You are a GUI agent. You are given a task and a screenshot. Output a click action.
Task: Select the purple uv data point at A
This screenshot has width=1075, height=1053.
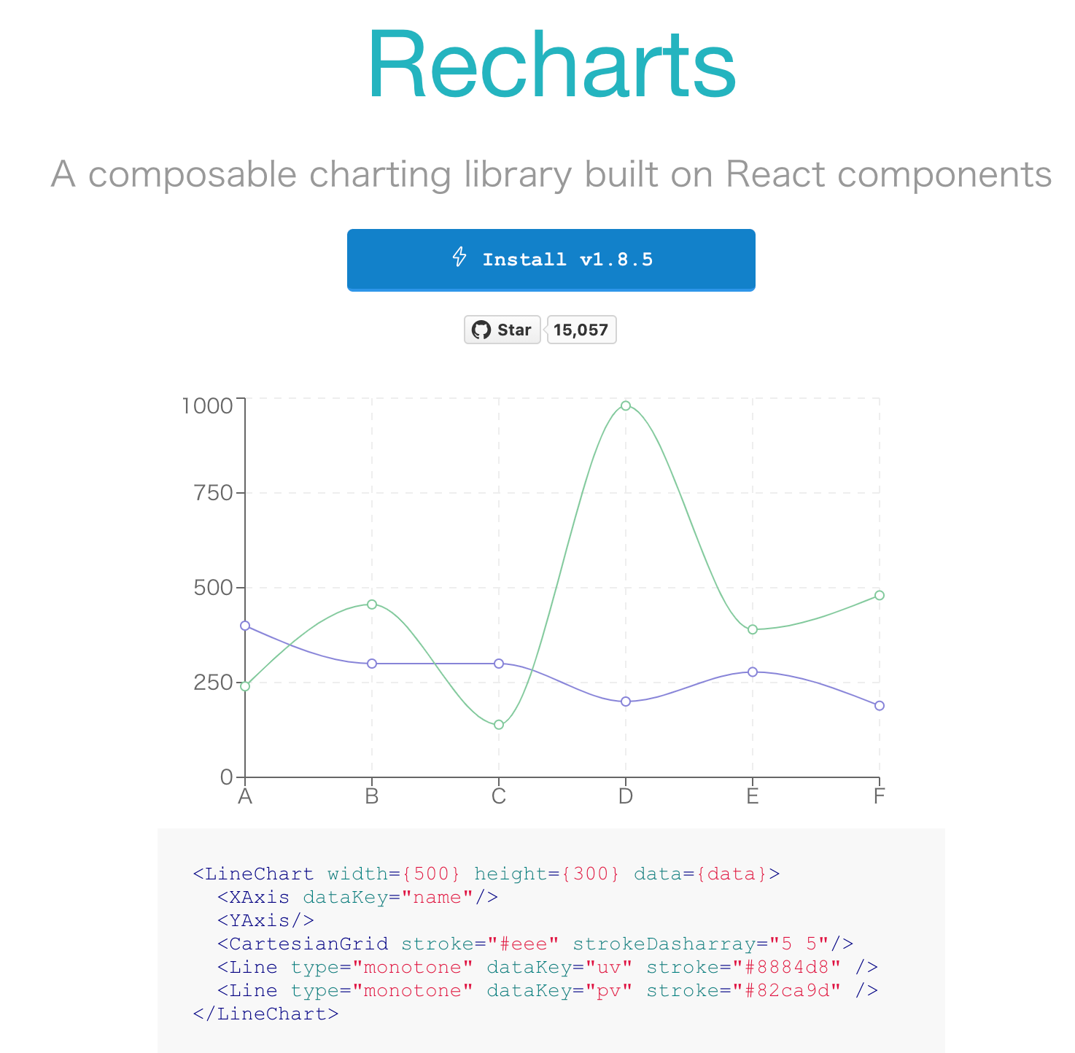(246, 625)
